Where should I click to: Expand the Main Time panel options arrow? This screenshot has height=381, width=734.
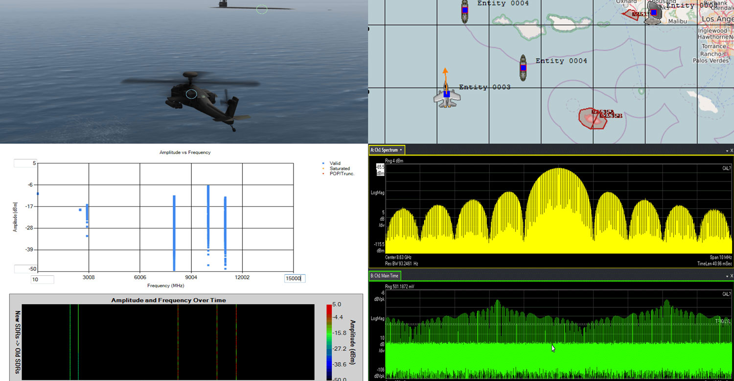coord(727,276)
